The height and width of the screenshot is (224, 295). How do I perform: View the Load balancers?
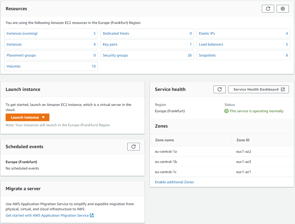211,44
